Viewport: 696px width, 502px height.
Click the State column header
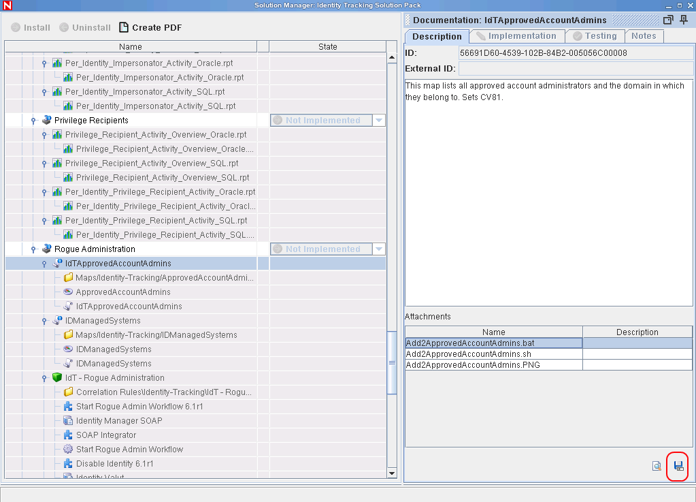[x=327, y=46]
